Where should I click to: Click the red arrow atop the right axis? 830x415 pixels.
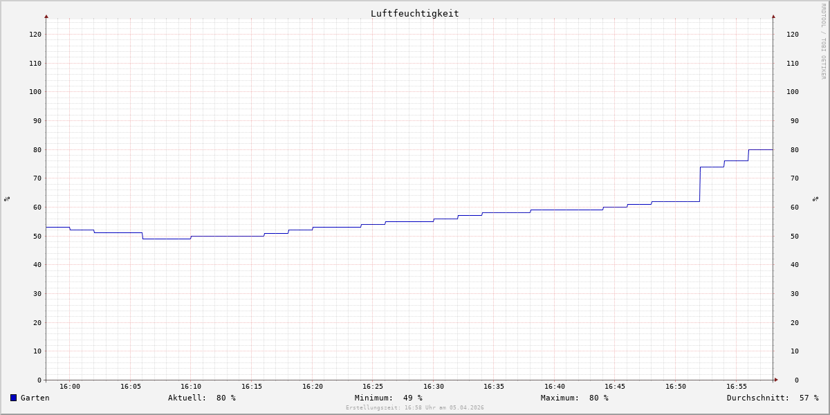coord(773,16)
